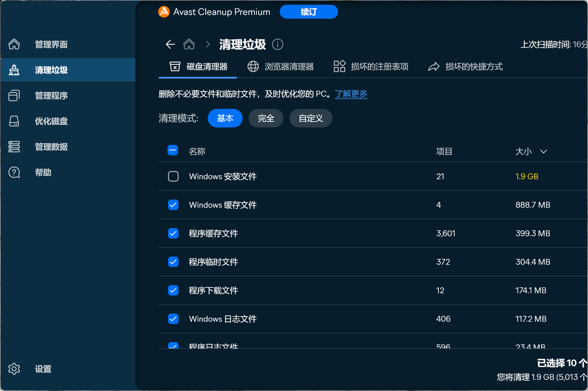Select the 清理垃圾 sidebar icon
588x391 pixels.
(x=14, y=70)
